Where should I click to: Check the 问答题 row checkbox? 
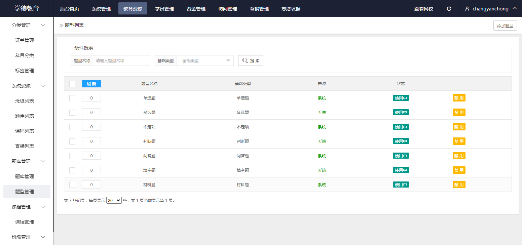[72, 156]
